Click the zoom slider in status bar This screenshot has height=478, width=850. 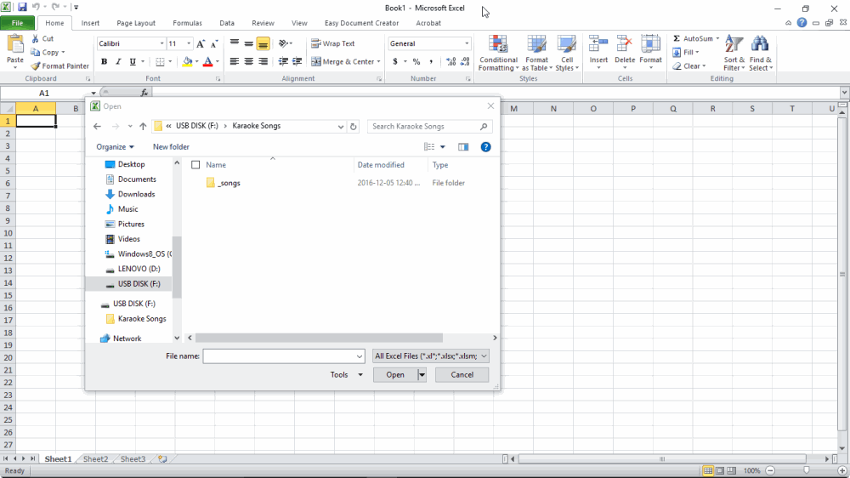[806, 470]
